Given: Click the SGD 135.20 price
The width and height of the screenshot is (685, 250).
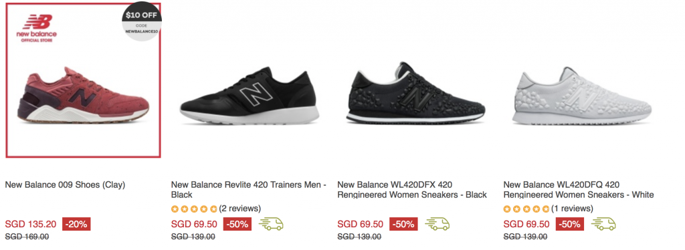Looking at the screenshot, I should pyautogui.click(x=31, y=224).
